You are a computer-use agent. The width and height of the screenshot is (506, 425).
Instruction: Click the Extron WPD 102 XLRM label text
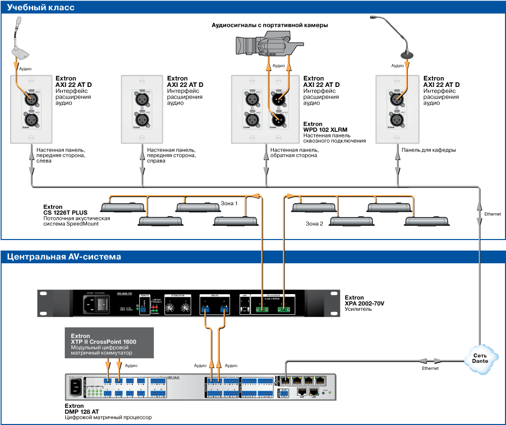[x=334, y=132]
